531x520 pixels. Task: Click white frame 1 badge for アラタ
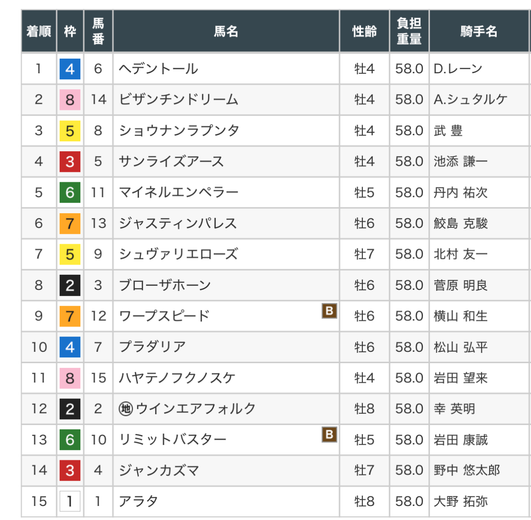70,501
